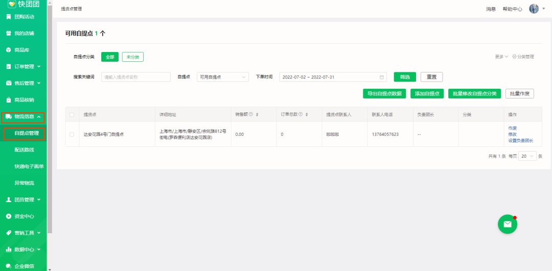
Task: Click the 资金中心 coin icon
Action: coord(9,216)
